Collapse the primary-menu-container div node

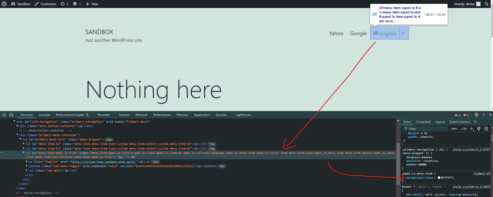tap(17, 135)
